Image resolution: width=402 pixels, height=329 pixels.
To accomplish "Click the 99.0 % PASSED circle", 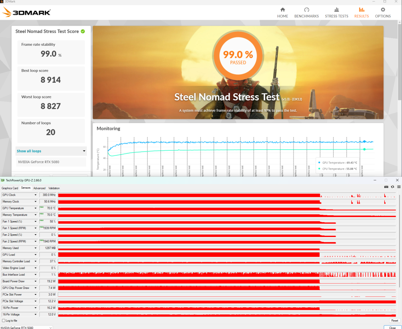I will coord(238,56).
